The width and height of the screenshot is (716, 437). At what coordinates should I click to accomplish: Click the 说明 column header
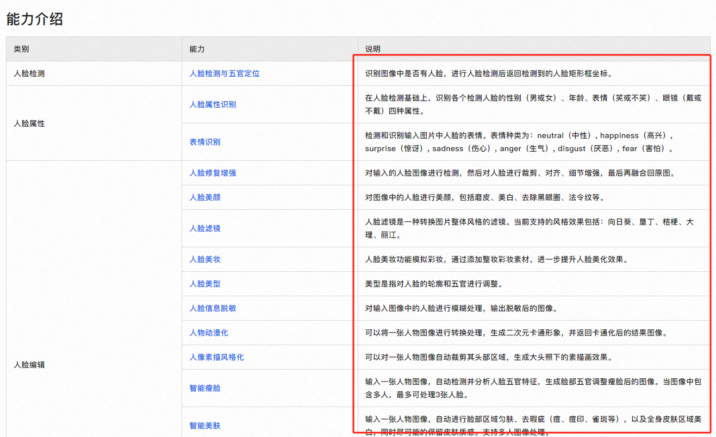pyautogui.click(x=373, y=49)
